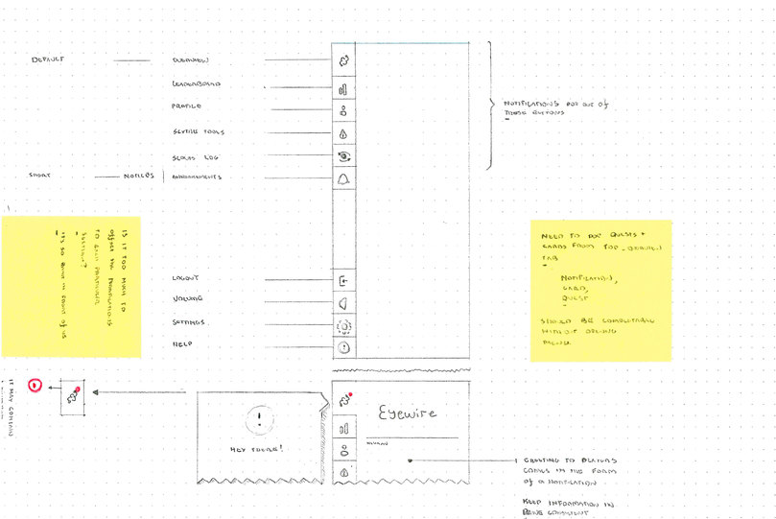Toggle the Volume speaker icon

coord(342,302)
